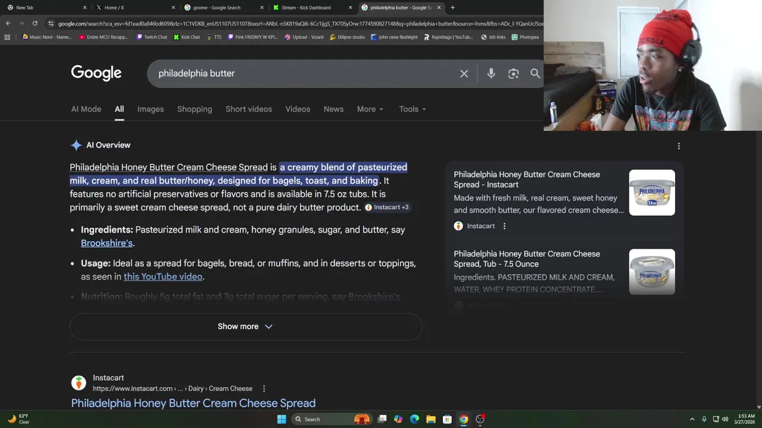The width and height of the screenshot is (762, 428).
Task: Expand AI Overview with Show more
Action: tap(245, 326)
